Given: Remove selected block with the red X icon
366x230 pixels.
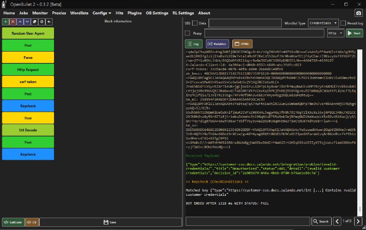Looking at the screenshot, I should click(13, 22).
